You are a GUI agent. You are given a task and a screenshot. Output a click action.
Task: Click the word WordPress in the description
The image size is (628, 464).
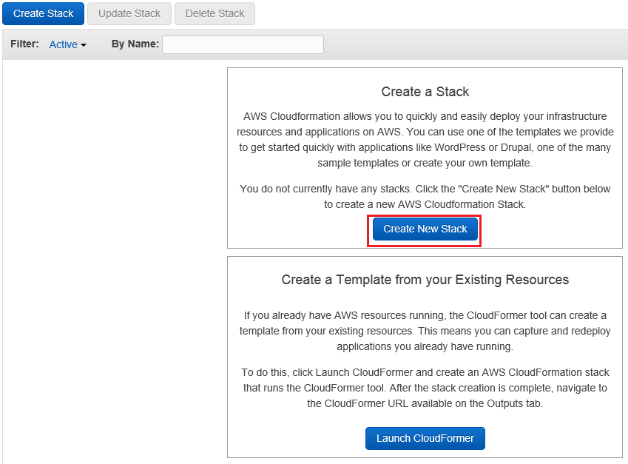(x=460, y=147)
